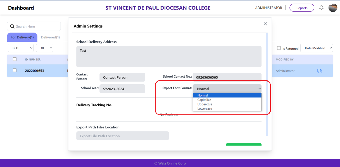Screen dimensions: 340x167
Task: Open the BED department dropdown
Action: point(21,48)
